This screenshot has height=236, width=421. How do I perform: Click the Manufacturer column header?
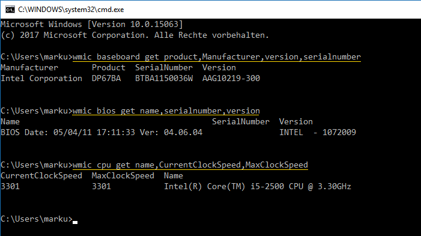[29, 68]
